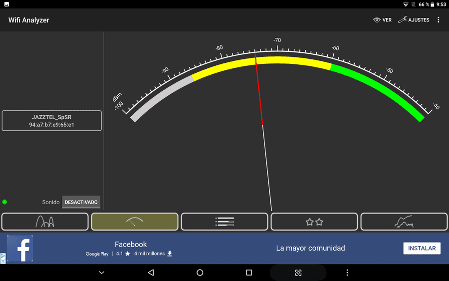Open the access point list view
The width and height of the screenshot is (449, 281).
tap(224, 222)
